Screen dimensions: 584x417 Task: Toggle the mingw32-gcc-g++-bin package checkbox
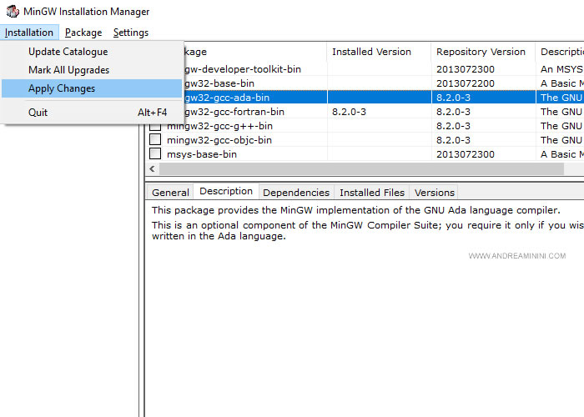155,126
